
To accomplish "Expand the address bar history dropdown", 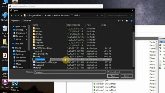I will coord(97,16).
